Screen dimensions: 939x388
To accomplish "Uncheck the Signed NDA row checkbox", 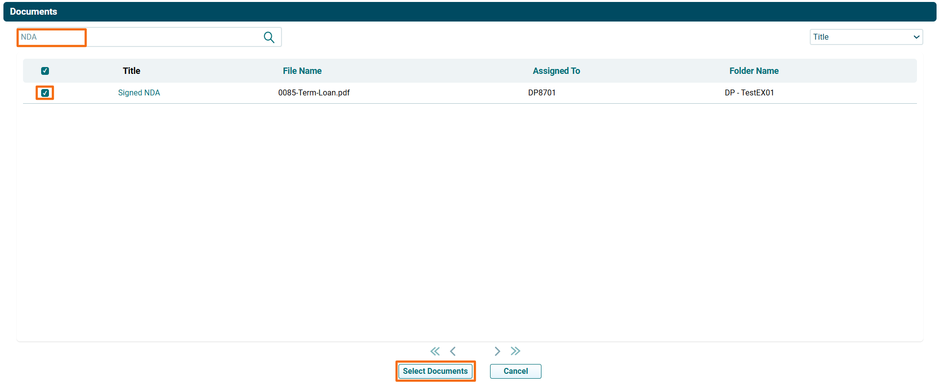I will click(x=45, y=93).
